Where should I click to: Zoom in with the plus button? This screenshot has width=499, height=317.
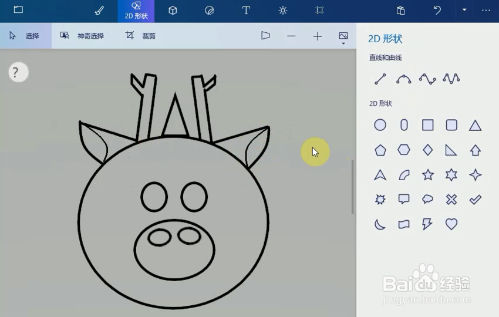click(317, 36)
